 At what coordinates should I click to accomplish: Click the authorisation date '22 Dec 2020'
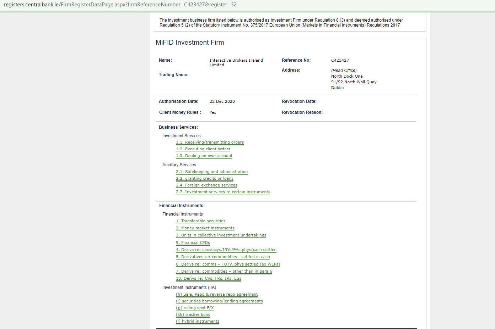pyautogui.click(x=222, y=101)
